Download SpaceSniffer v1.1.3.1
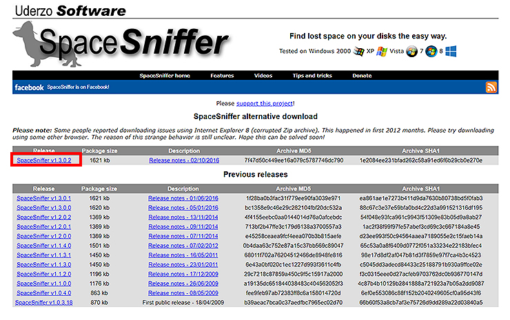This screenshot has height=320, width=510. (x=44, y=255)
